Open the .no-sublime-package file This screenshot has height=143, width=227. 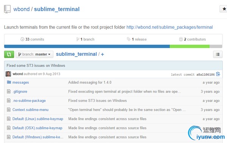(29, 101)
